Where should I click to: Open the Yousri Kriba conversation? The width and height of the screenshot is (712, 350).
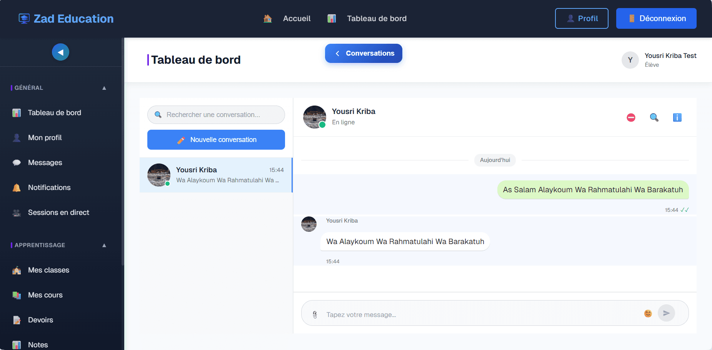tap(216, 175)
